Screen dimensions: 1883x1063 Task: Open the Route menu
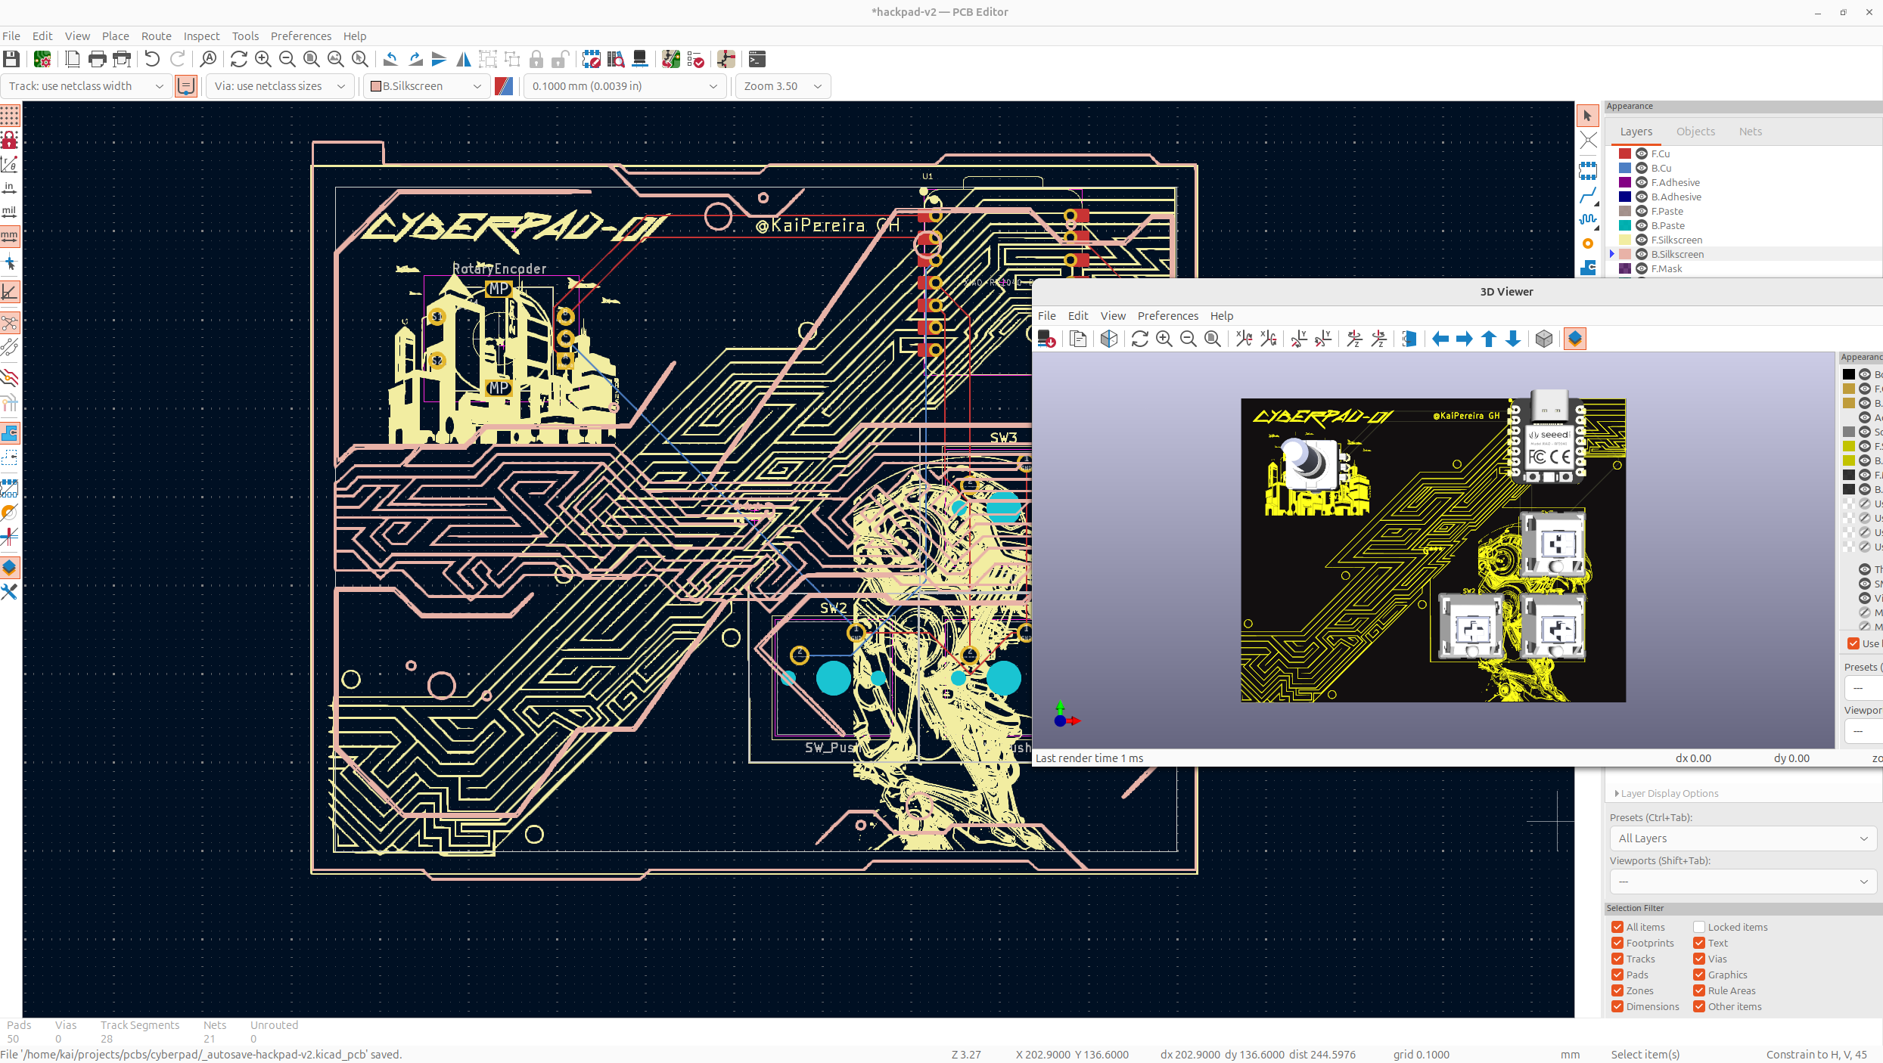coord(156,36)
